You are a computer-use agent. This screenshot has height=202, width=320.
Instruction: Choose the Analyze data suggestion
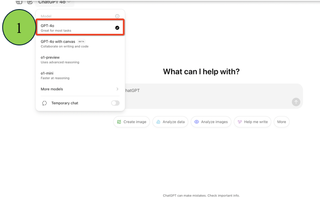(x=170, y=122)
